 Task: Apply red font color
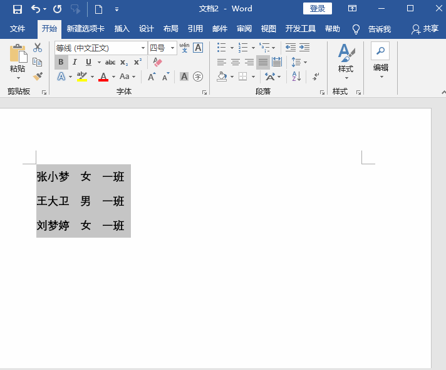click(x=103, y=77)
